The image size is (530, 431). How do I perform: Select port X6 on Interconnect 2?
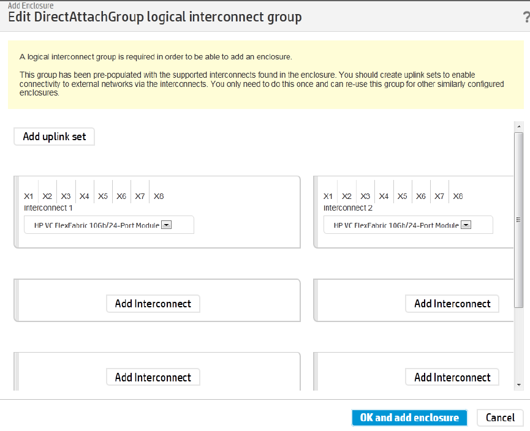(421, 197)
